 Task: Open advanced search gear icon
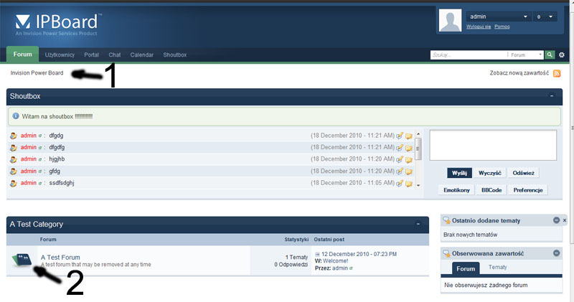pyautogui.click(x=562, y=55)
